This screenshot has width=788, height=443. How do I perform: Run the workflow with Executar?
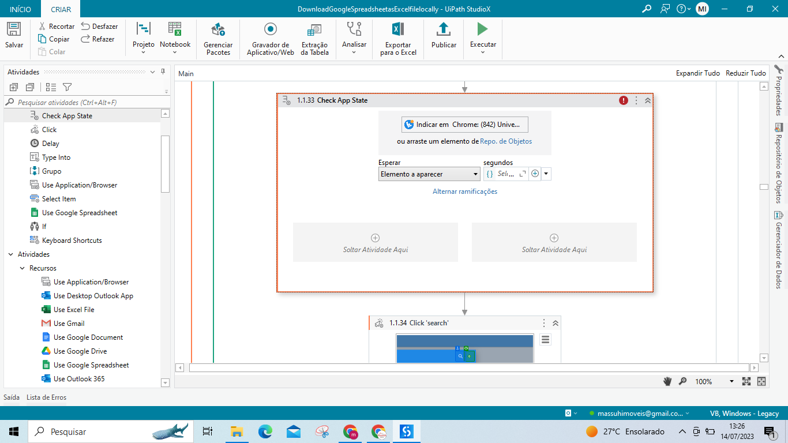pyautogui.click(x=483, y=38)
